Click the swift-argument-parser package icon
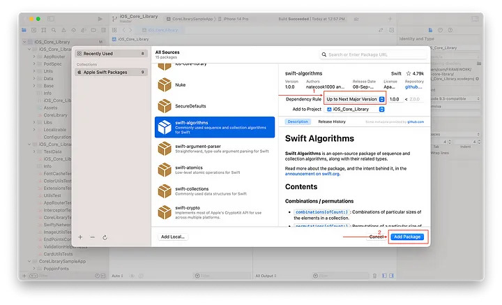This screenshot has height=305, width=502. click(165, 149)
